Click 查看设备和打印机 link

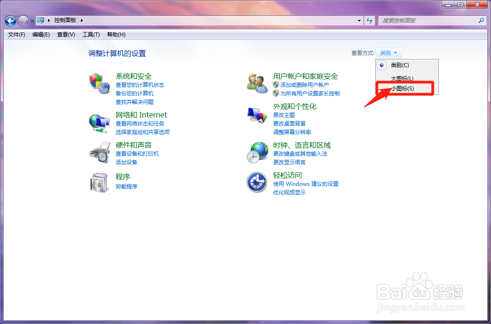point(137,154)
